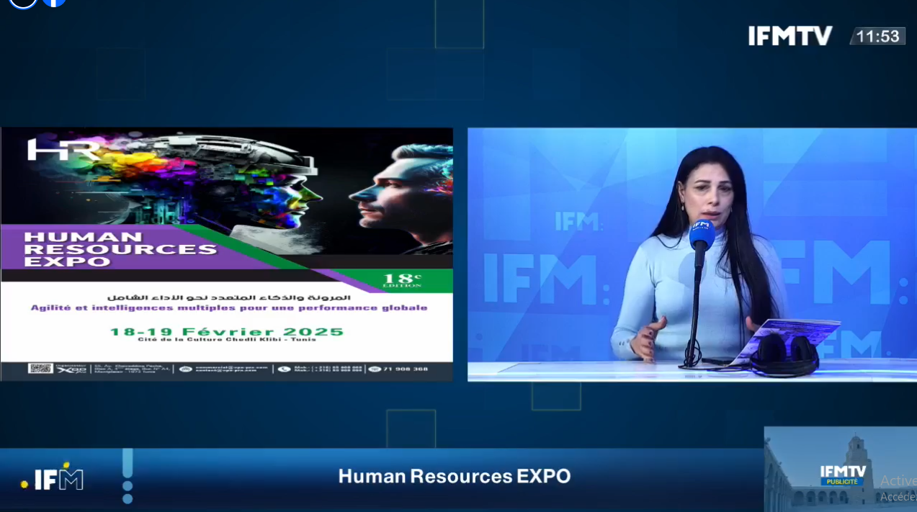Click the 11:53 clock display
This screenshot has height=512, width=917.
(877, 36)
